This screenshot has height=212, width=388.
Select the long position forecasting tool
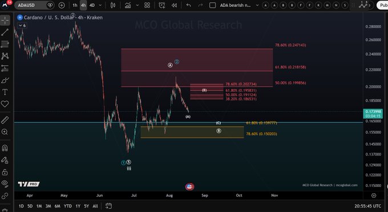tap(5, 68)
